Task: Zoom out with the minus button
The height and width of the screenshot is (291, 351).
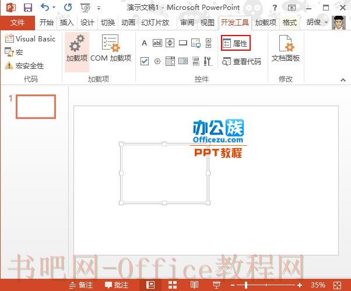Action: pos(233,285)
